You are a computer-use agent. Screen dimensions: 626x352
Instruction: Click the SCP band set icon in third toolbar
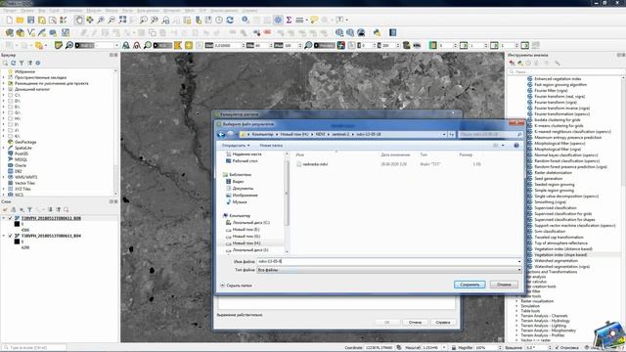[59, 46]
